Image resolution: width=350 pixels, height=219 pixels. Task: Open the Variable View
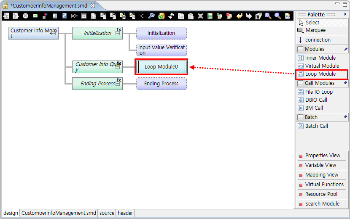click(x=322, y=165)
